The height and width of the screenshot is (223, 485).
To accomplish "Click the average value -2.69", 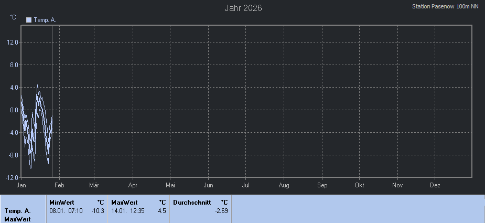I will click(x=221, y=210).
